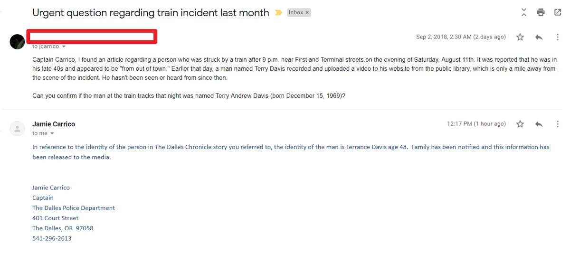Toggle the yellow importance marker
The height and width of the screenshot is (254, 570).
click(x=278, y=13)
